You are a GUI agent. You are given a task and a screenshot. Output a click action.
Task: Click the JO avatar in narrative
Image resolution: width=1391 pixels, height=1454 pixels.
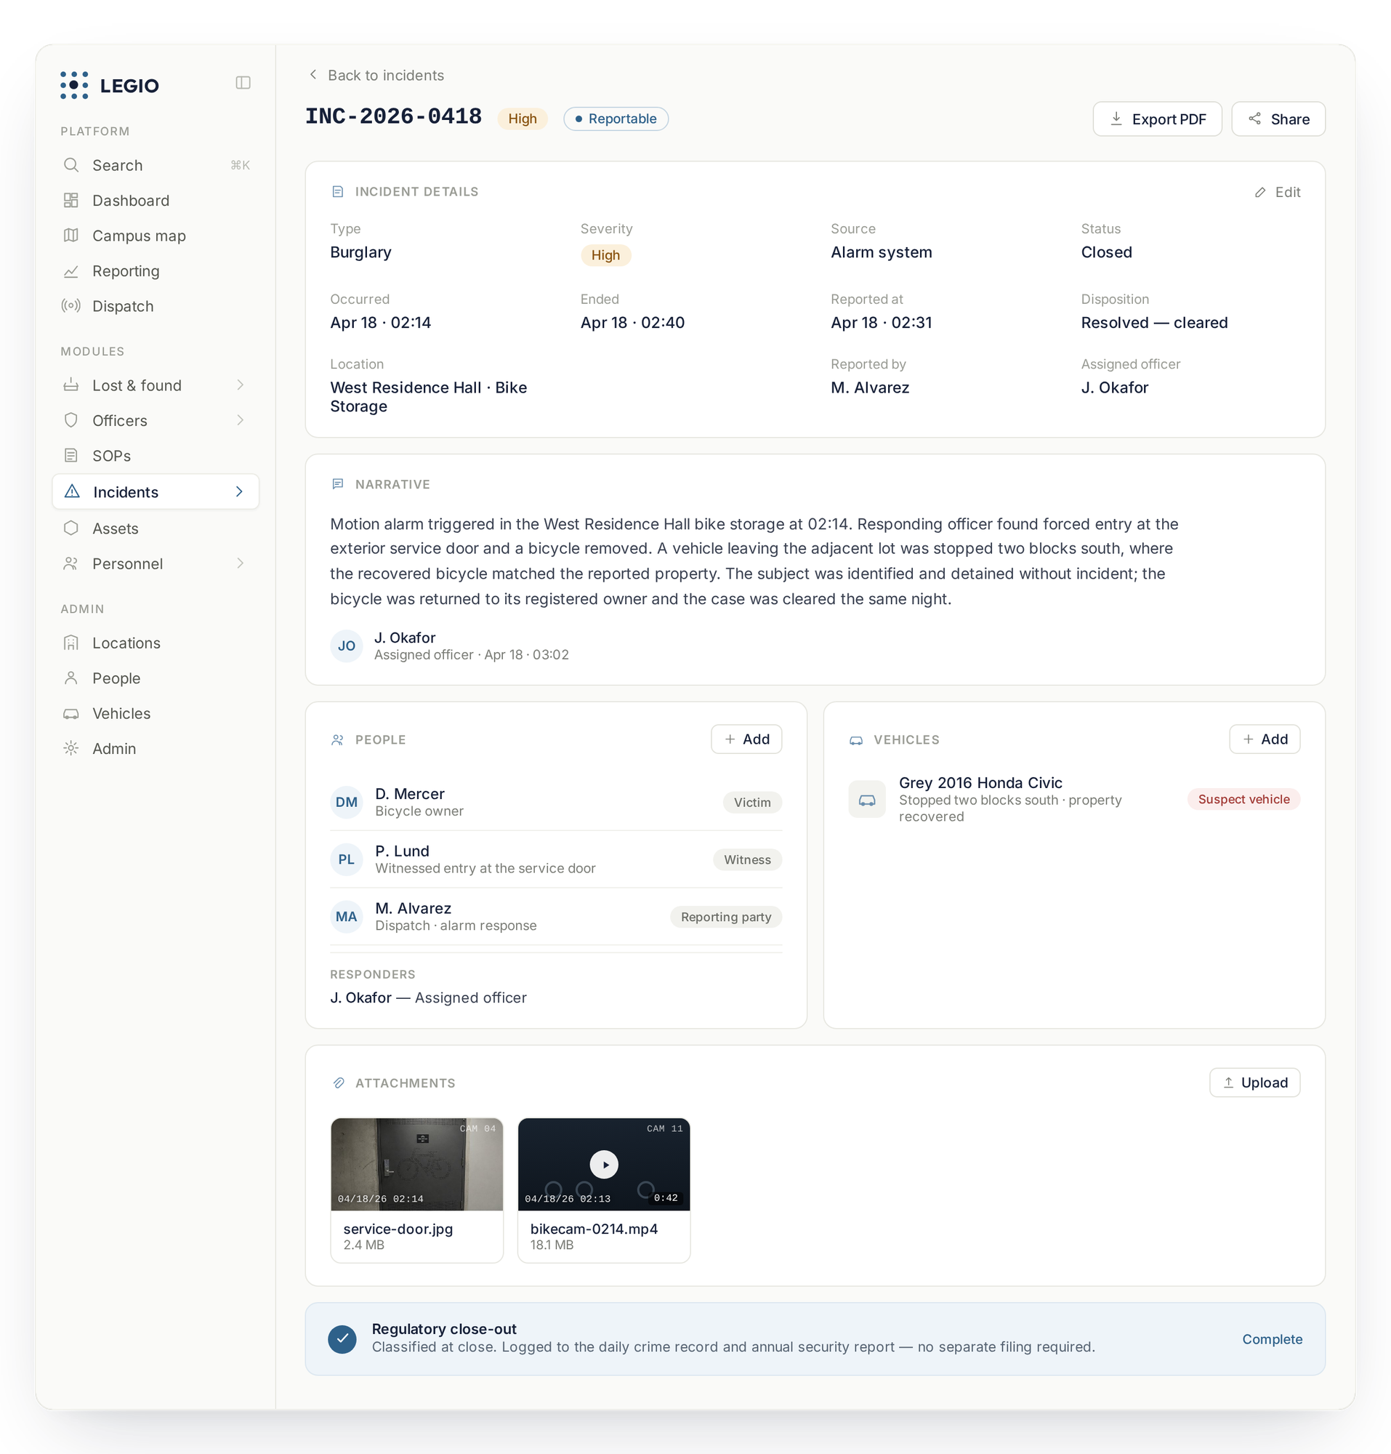(346, 646)
